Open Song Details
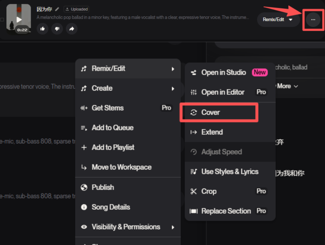This screenshot has height=245, width=325. 110,207
